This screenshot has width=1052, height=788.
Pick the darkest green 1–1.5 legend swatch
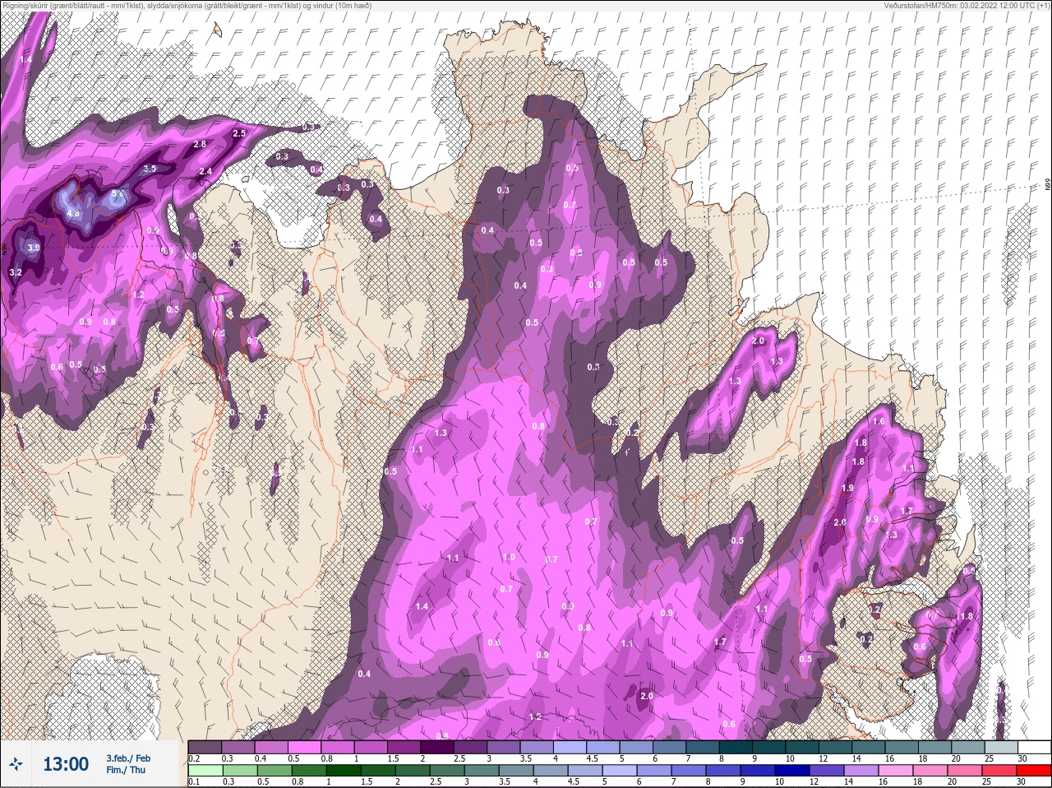click(x=343, y=770)
